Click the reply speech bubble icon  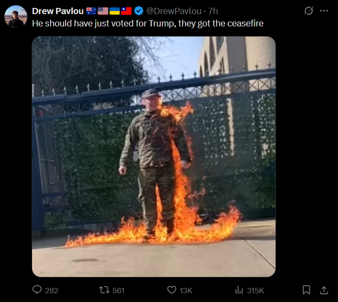coord(37,290)
